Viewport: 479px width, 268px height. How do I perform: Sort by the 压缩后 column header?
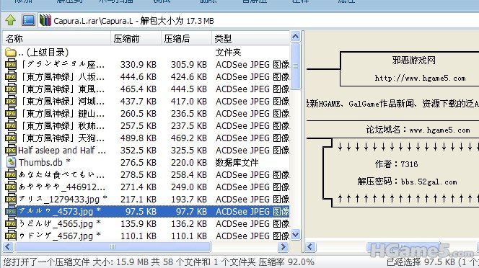click(x=186, y=38)
